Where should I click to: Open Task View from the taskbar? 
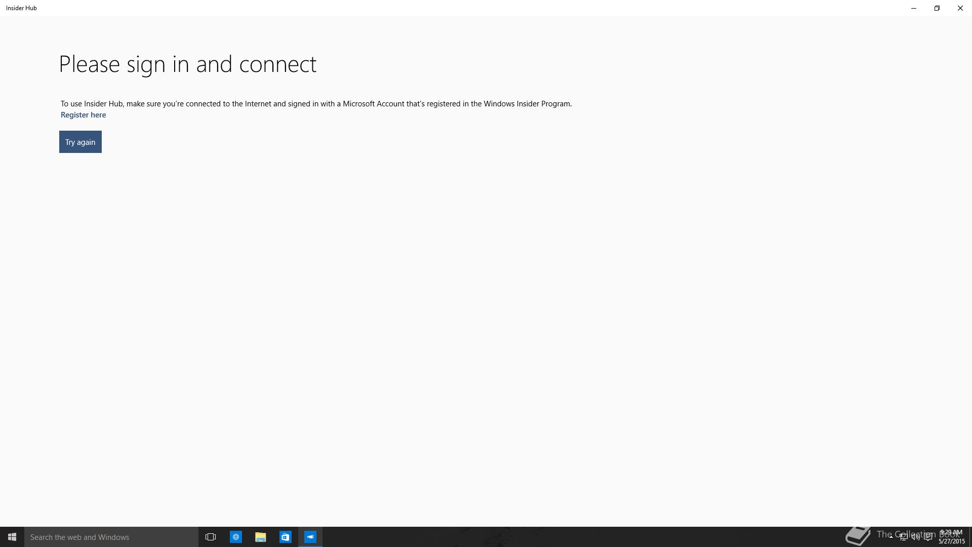click(211, 537)
